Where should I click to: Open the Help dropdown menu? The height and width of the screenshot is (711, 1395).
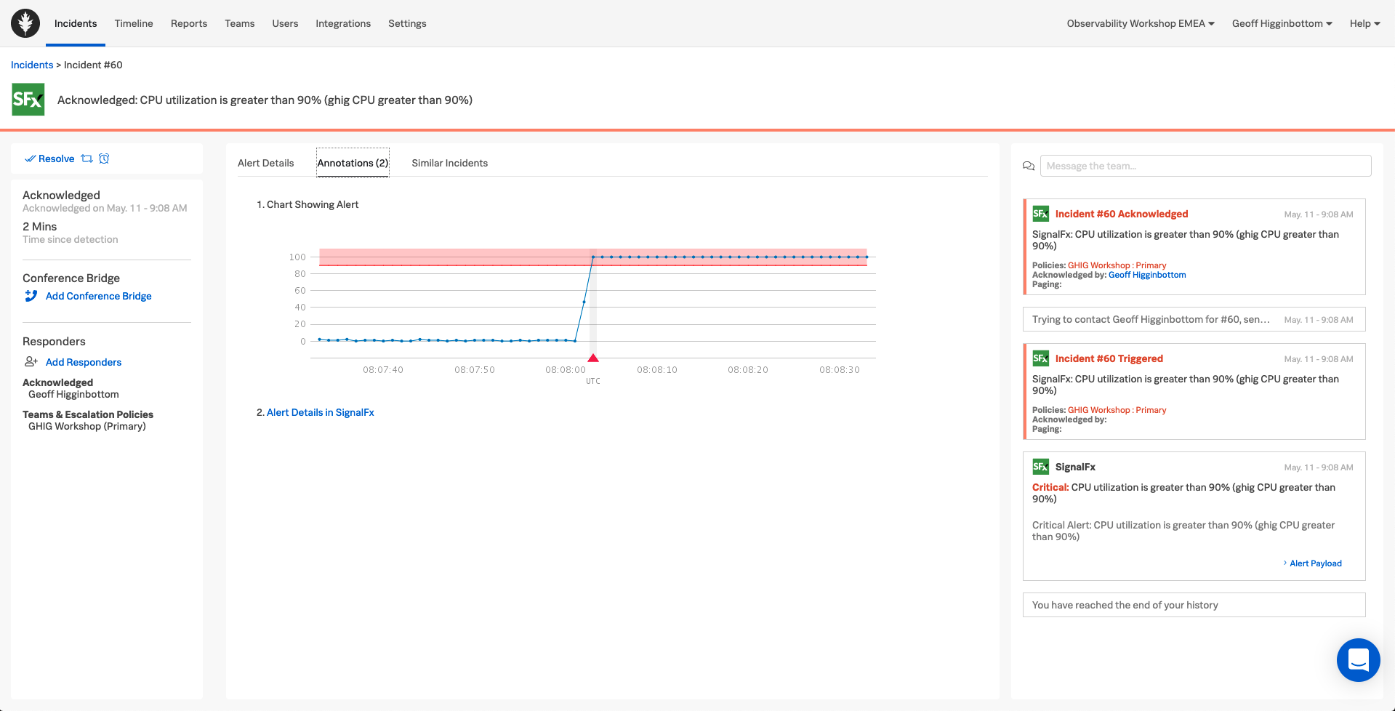pyautogui.click(x=1364, y=23)
